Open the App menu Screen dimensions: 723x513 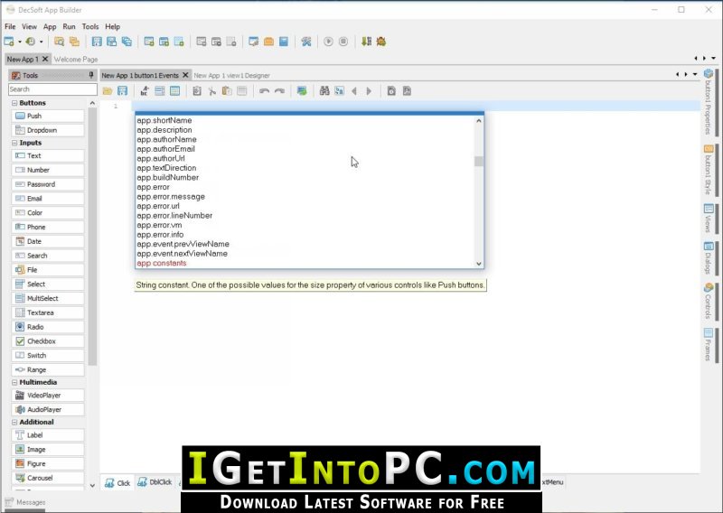[x=50, y=27]
